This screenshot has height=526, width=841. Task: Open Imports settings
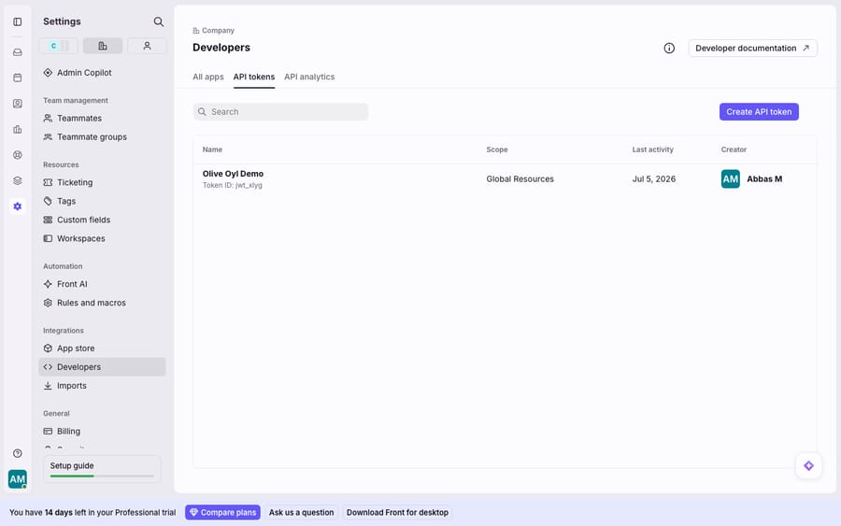tap(102, 386)
